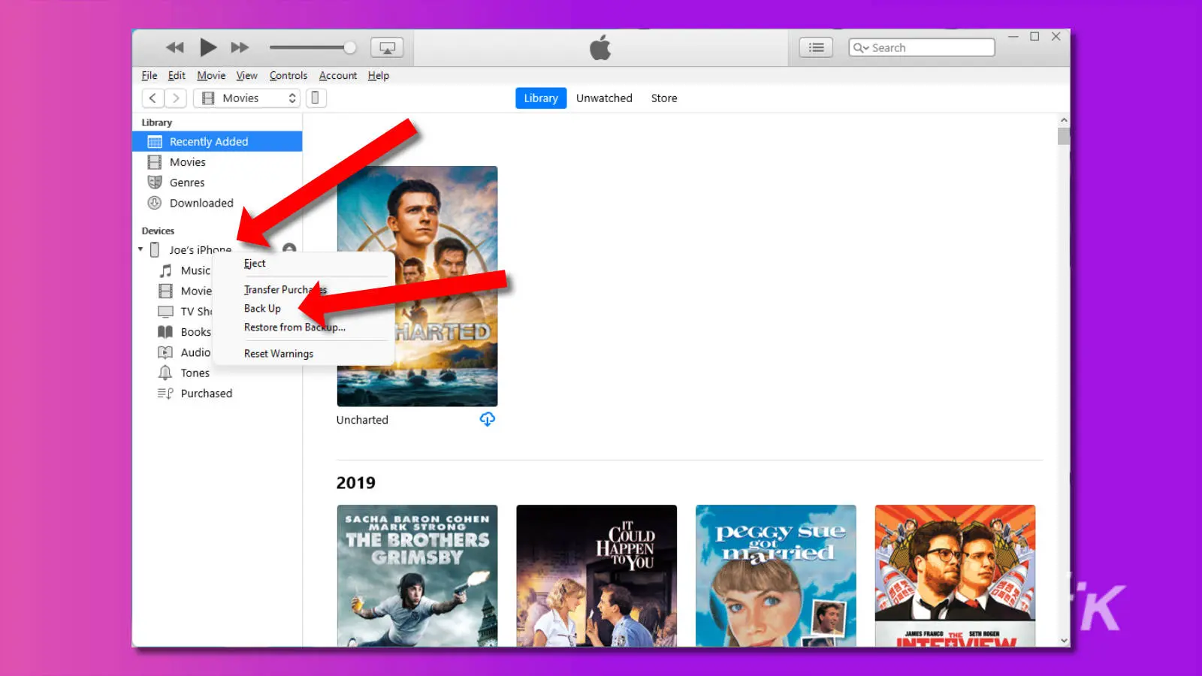The image size is (1202, 676).
Task: Open the Peggy Sue Got Married poster
Action: tap(775, 575)
